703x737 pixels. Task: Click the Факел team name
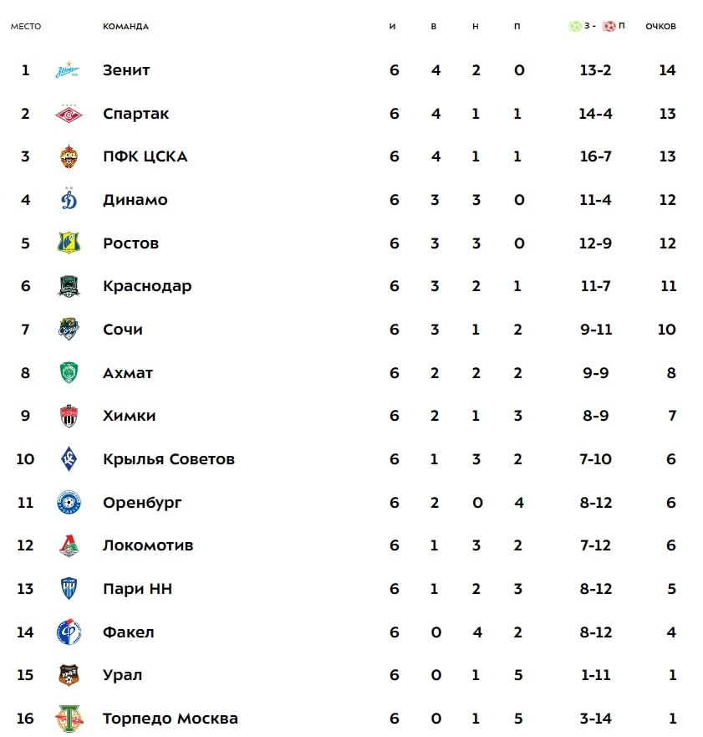[128, 632]
